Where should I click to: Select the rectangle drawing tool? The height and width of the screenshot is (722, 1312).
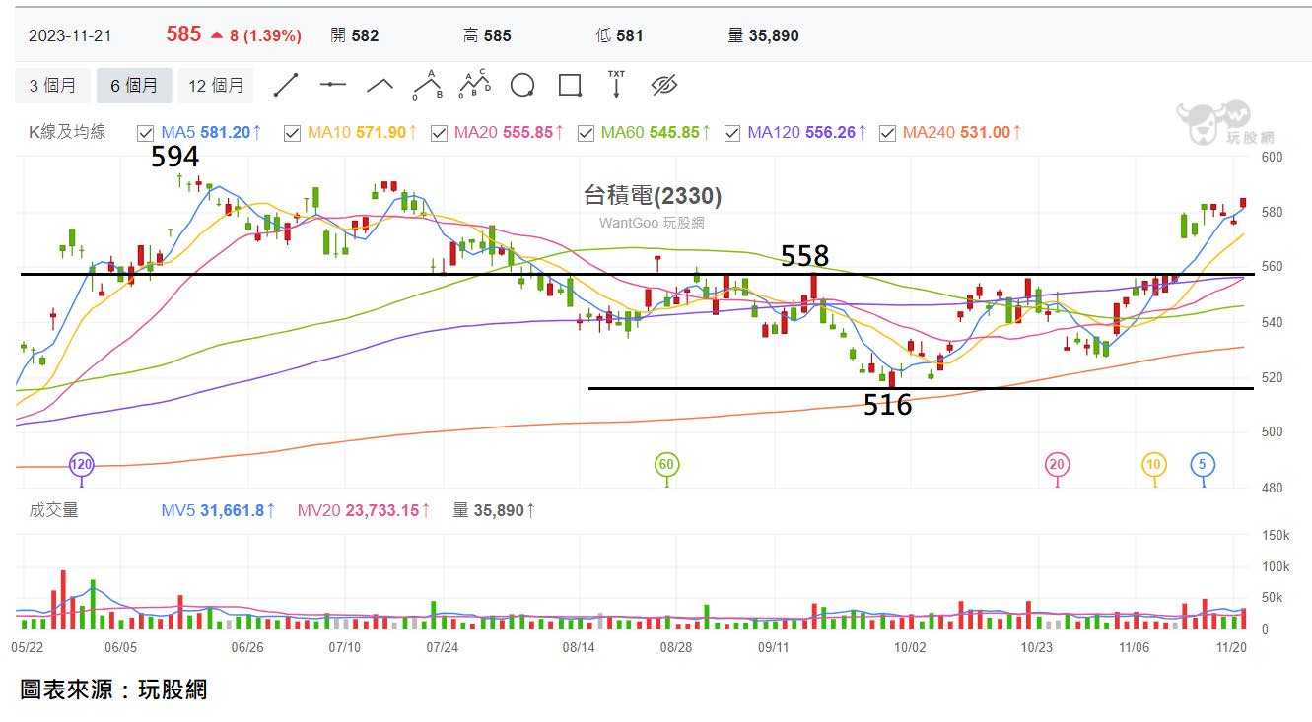coord(570,85)
